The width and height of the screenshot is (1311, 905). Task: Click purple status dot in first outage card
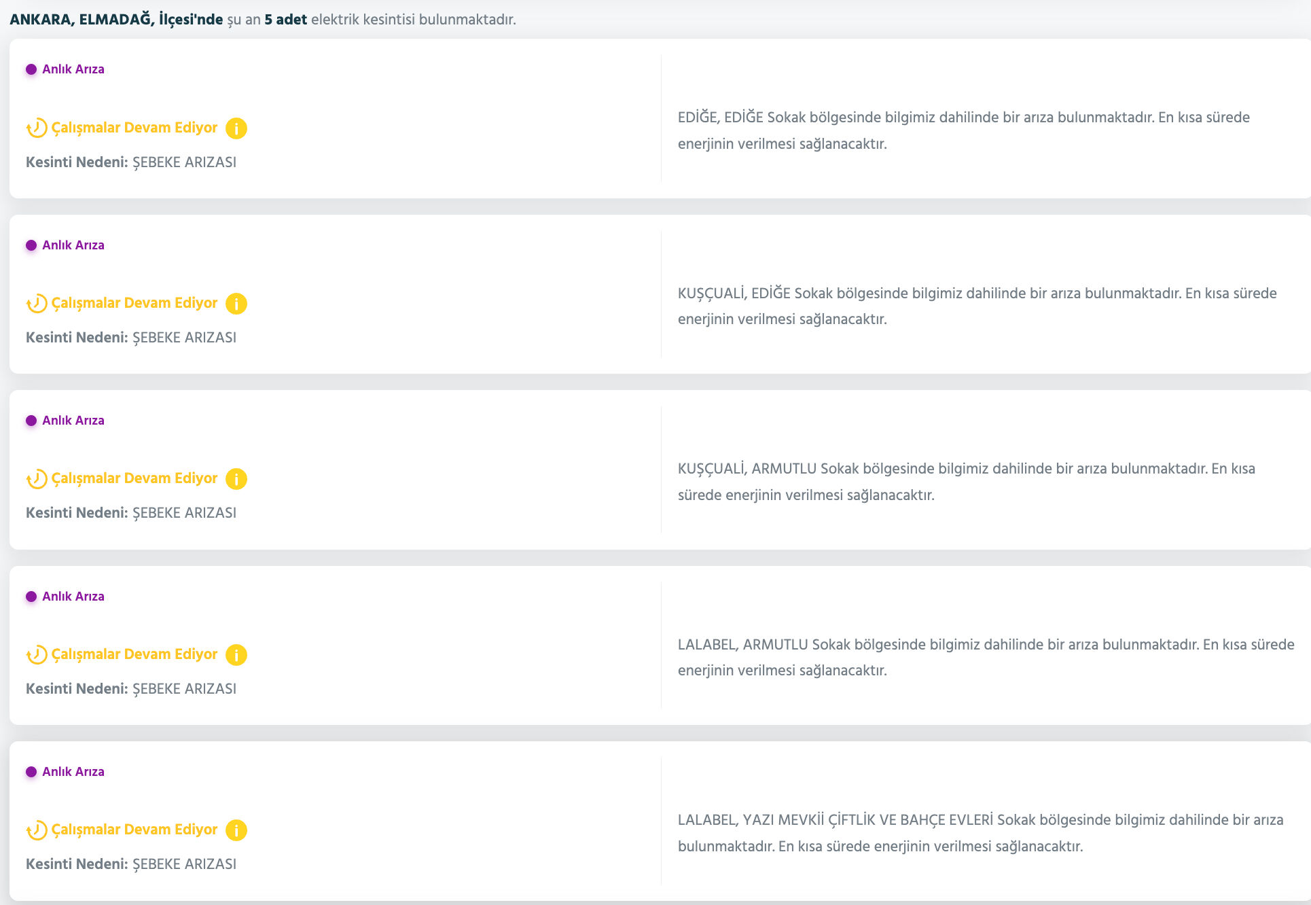(31, 69)
